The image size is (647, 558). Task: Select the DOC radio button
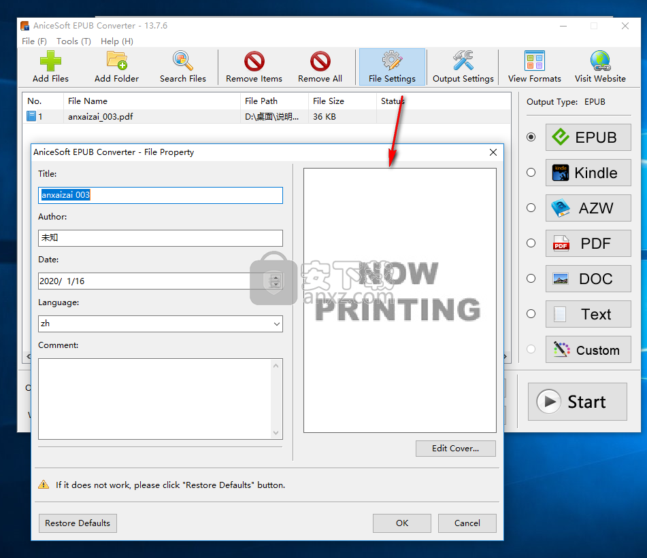tap(531, 279)
